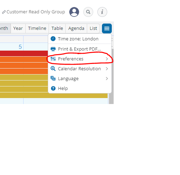Expand the Language submenu chevron
Viewport: 180px width, 175px height.
point(107,78)
